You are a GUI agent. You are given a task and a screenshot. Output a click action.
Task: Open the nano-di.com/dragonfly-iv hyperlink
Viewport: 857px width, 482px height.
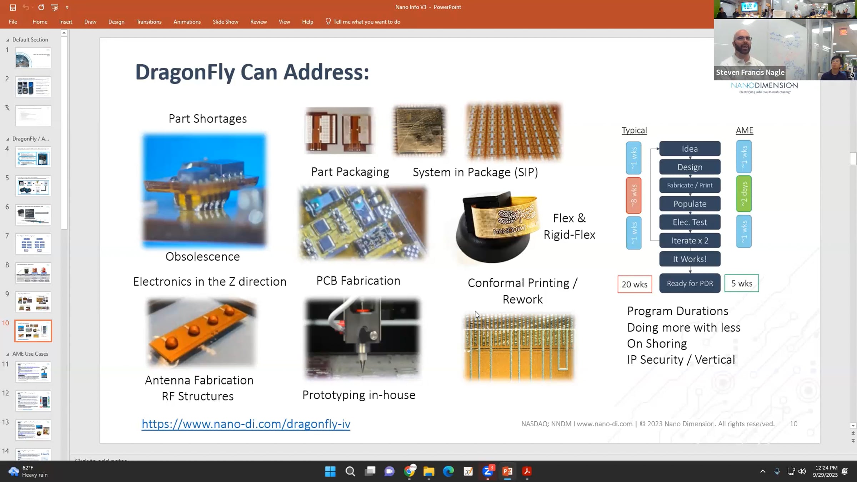pos(246,424)
